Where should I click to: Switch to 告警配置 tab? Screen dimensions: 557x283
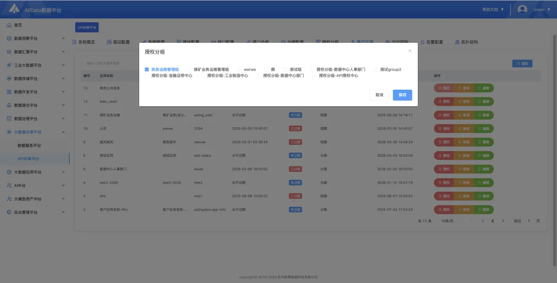point(432,42)
